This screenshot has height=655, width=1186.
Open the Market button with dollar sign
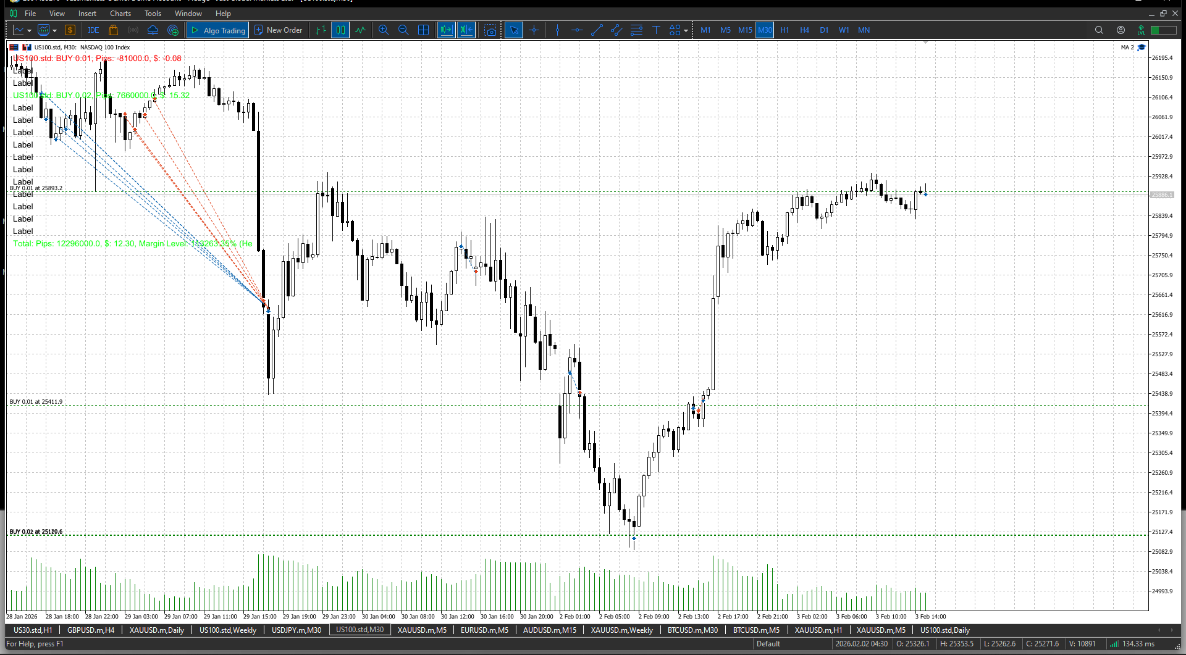tap(70, 30)
